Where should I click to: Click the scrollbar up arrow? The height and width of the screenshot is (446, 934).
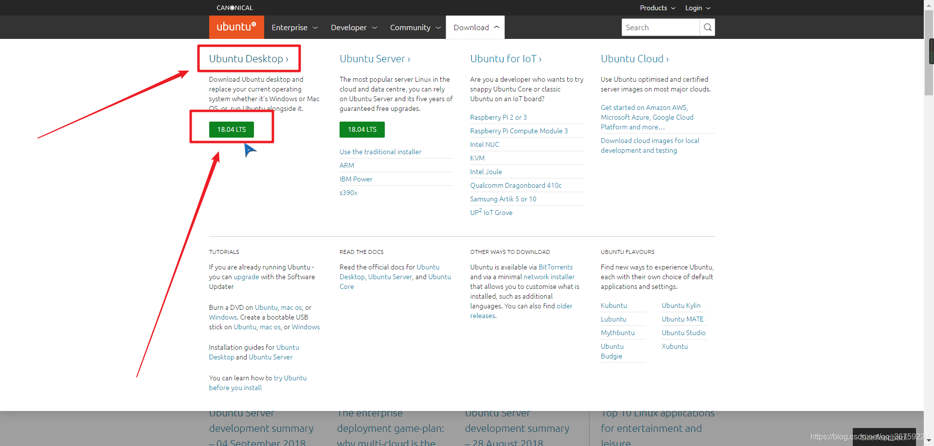click(929, 4)
